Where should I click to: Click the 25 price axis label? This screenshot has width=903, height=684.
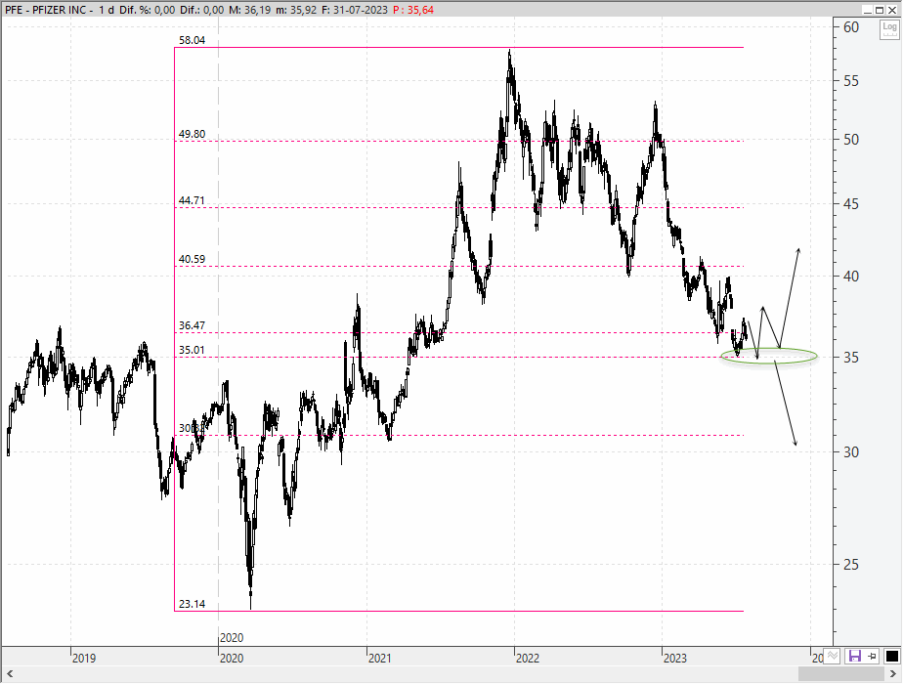click(851, 565)
